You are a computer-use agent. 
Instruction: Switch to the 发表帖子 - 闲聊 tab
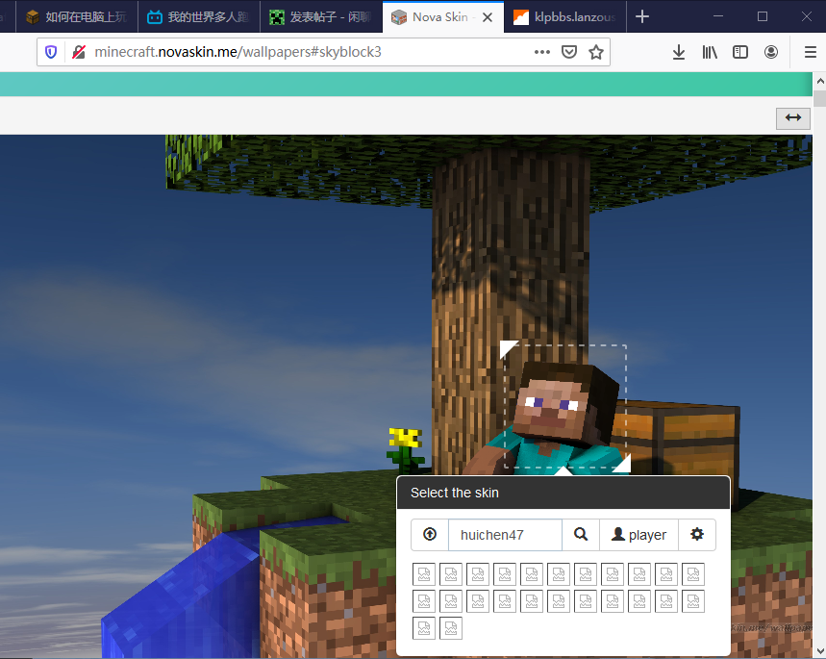pyautogui.click(x=321, y=17)
